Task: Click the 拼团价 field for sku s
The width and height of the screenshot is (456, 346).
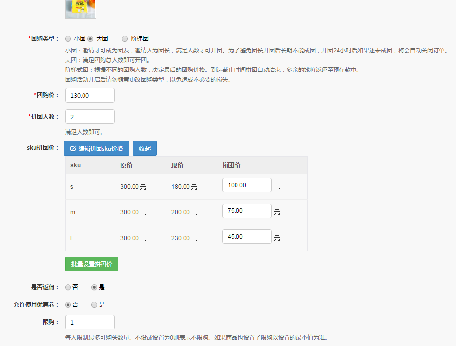Action: (247, 185)
